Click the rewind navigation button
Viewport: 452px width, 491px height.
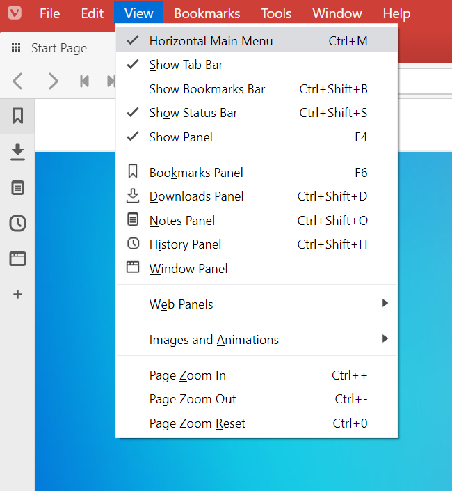point(84,81)
